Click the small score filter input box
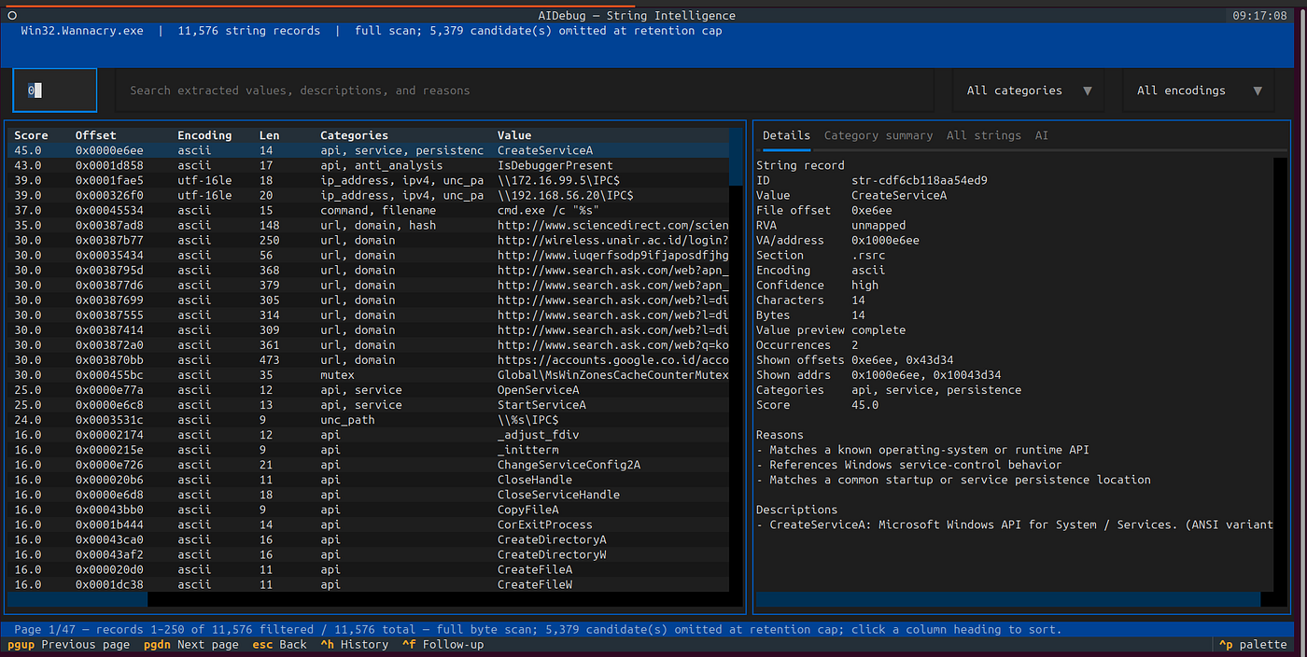 click(x=55, y=91)
